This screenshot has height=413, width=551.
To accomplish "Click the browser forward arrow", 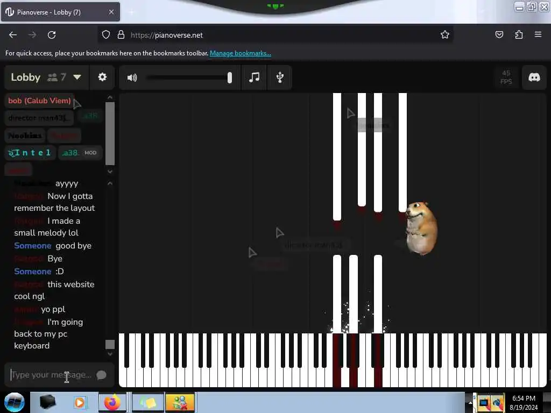I will tap(32, 35).
